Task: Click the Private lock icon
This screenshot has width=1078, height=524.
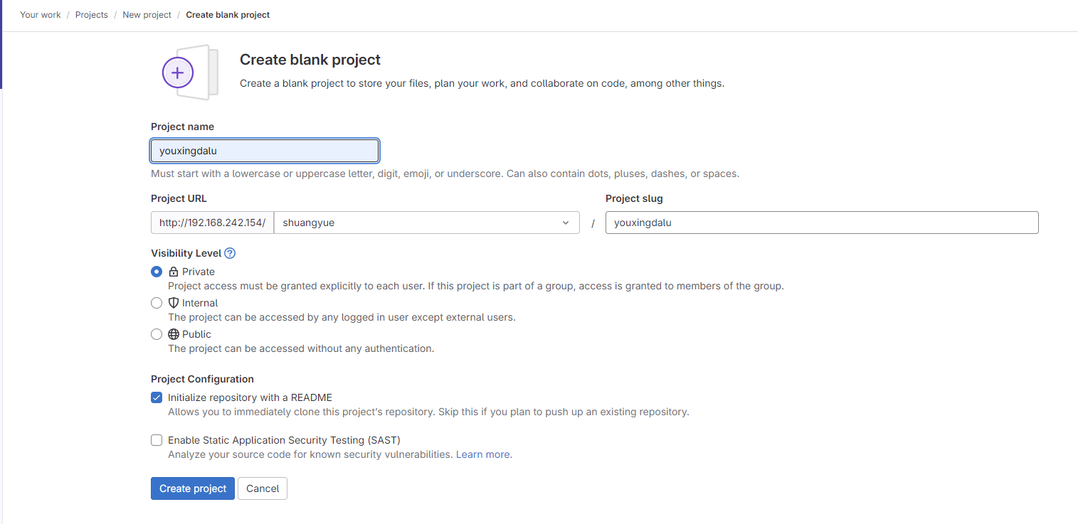Action: (x=174, y=272)
